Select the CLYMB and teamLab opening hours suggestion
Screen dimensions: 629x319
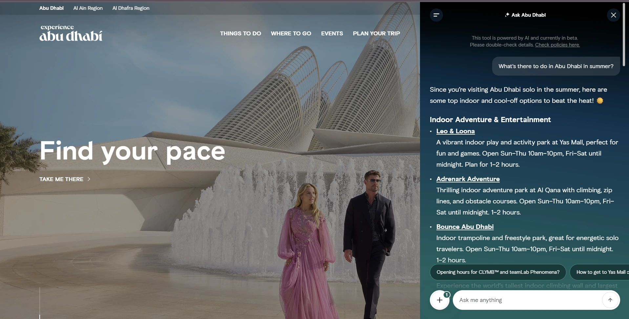coord(498,272)
